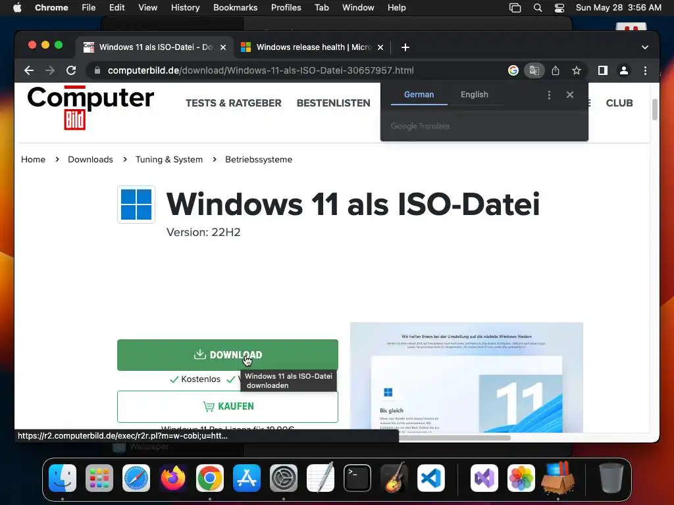Open the Tab menu in menu bar

point(321,8)
